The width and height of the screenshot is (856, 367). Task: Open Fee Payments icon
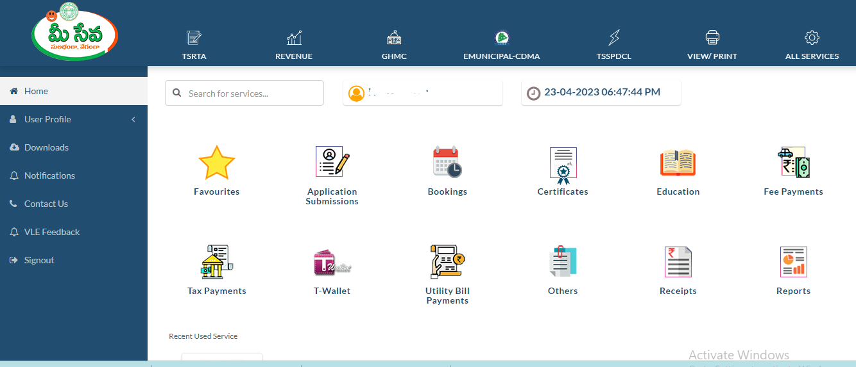(x=793, y=163)
